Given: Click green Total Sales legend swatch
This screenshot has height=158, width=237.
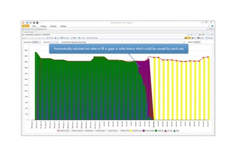Looking at the screenshot, I should [x=156, y=131].
